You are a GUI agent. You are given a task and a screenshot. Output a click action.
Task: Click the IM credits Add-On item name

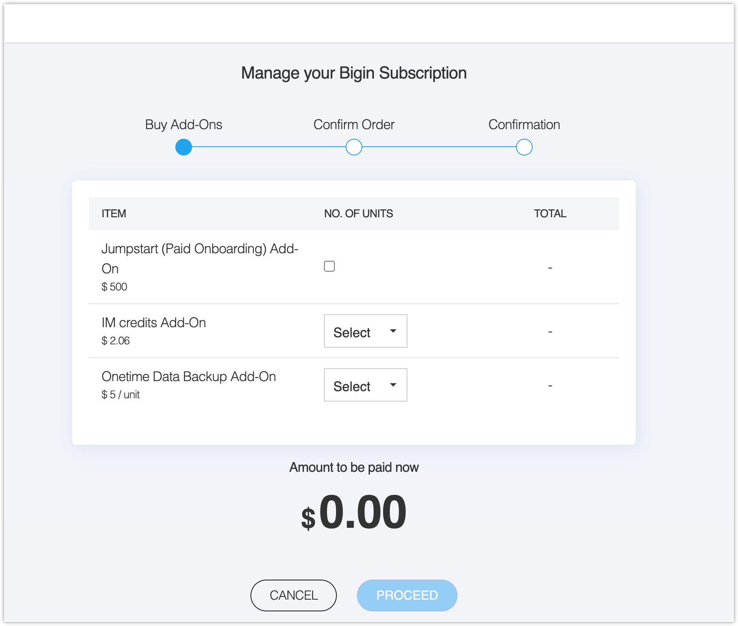pyautogui.click(x=154, y=323)
